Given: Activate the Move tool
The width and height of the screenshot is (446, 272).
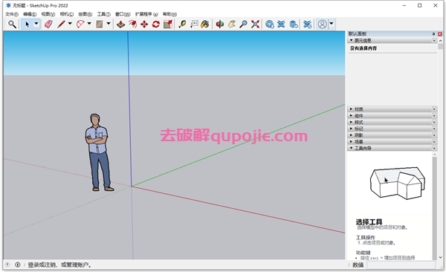Looking at the screenshot, I should 144,25.
